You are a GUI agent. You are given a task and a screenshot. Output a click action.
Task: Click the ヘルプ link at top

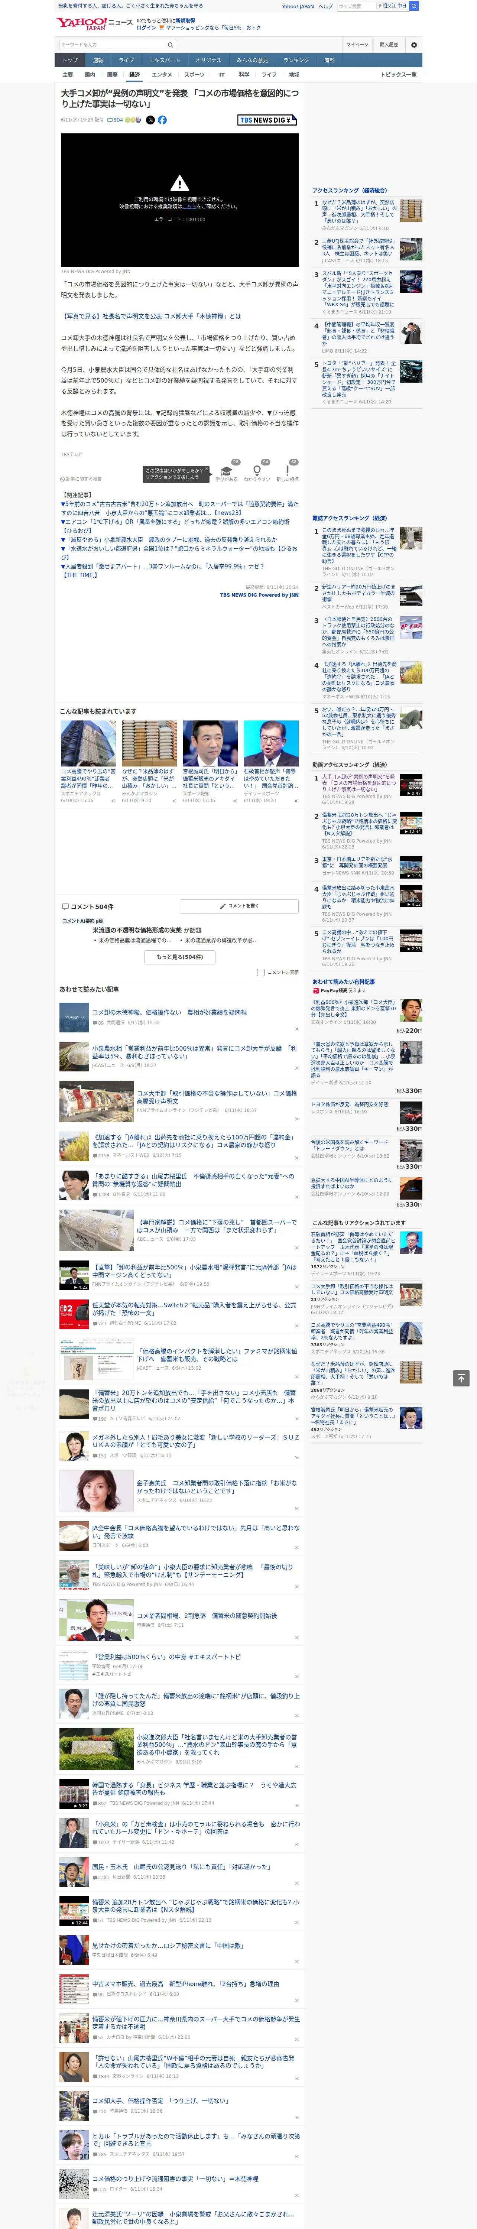325,6
